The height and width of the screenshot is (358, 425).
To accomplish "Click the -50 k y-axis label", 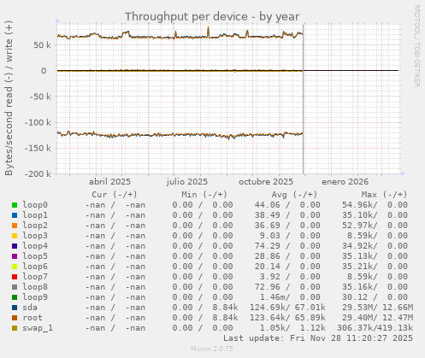I will click(x=40, y=97).
